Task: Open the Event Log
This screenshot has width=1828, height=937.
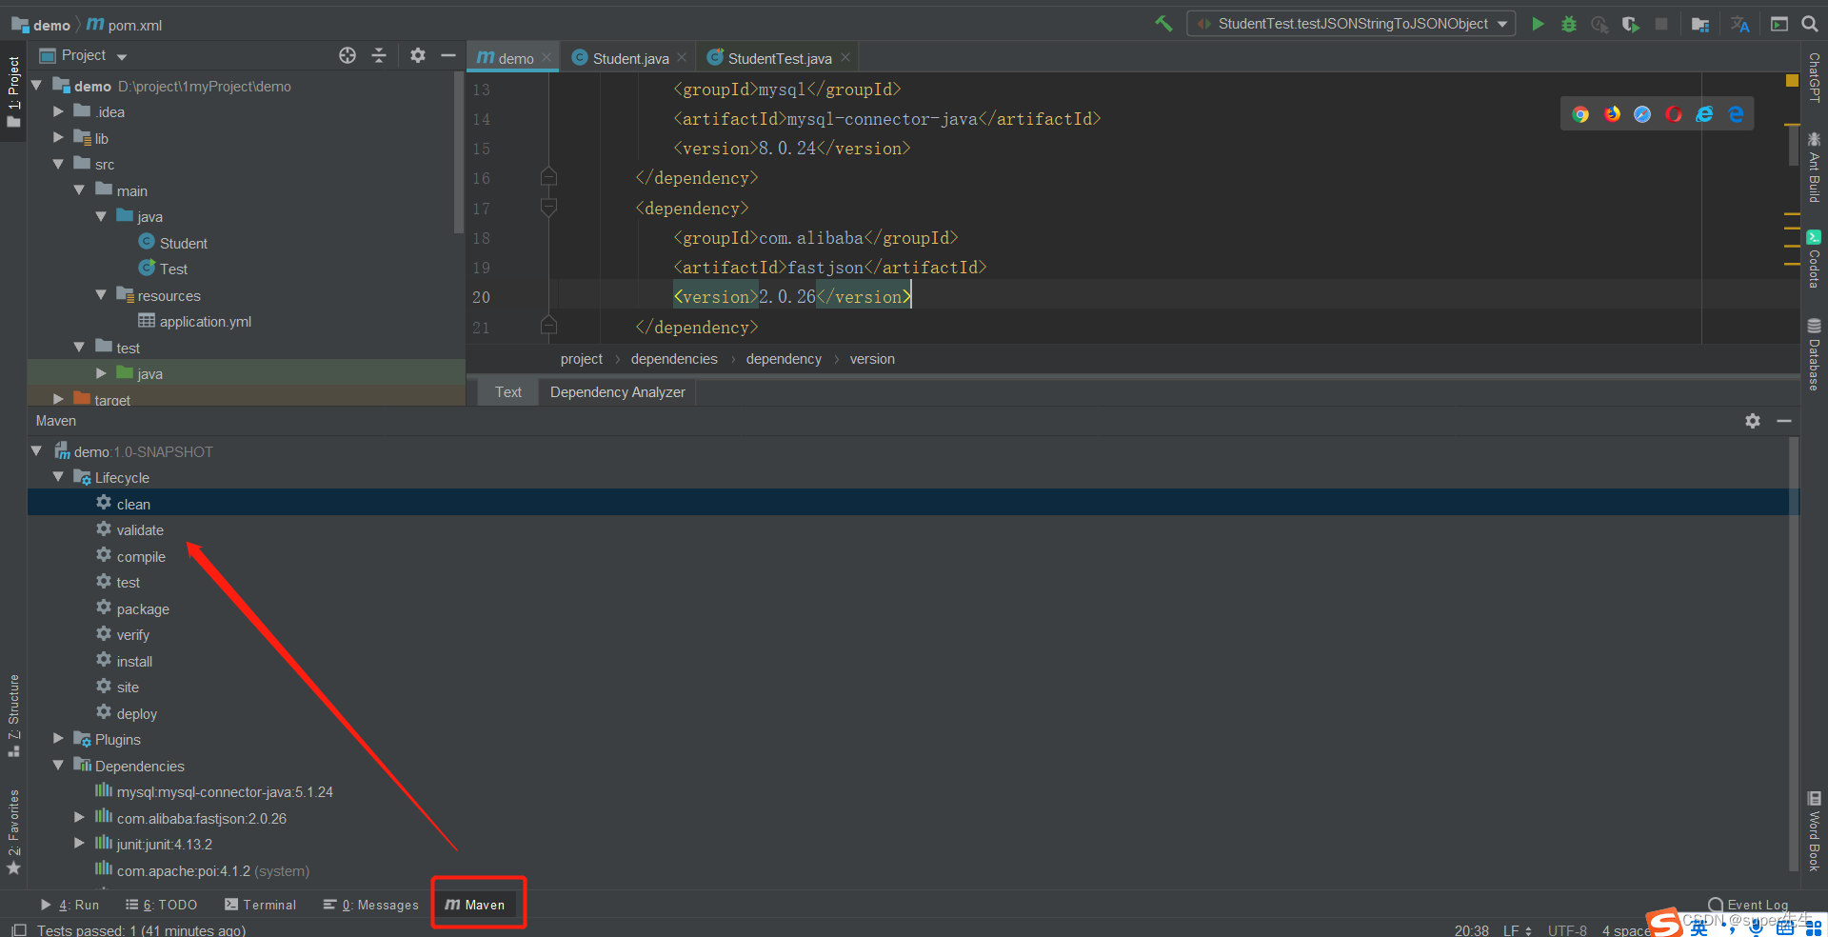Action: click(x=1748, y=905)
